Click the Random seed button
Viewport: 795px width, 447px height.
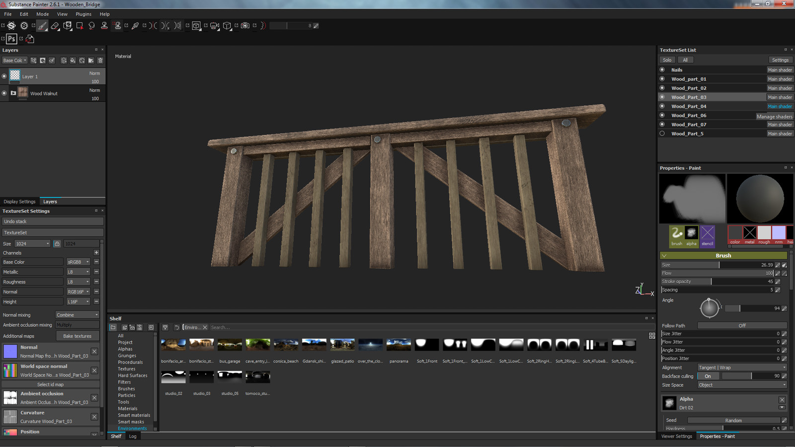point(733,421)
